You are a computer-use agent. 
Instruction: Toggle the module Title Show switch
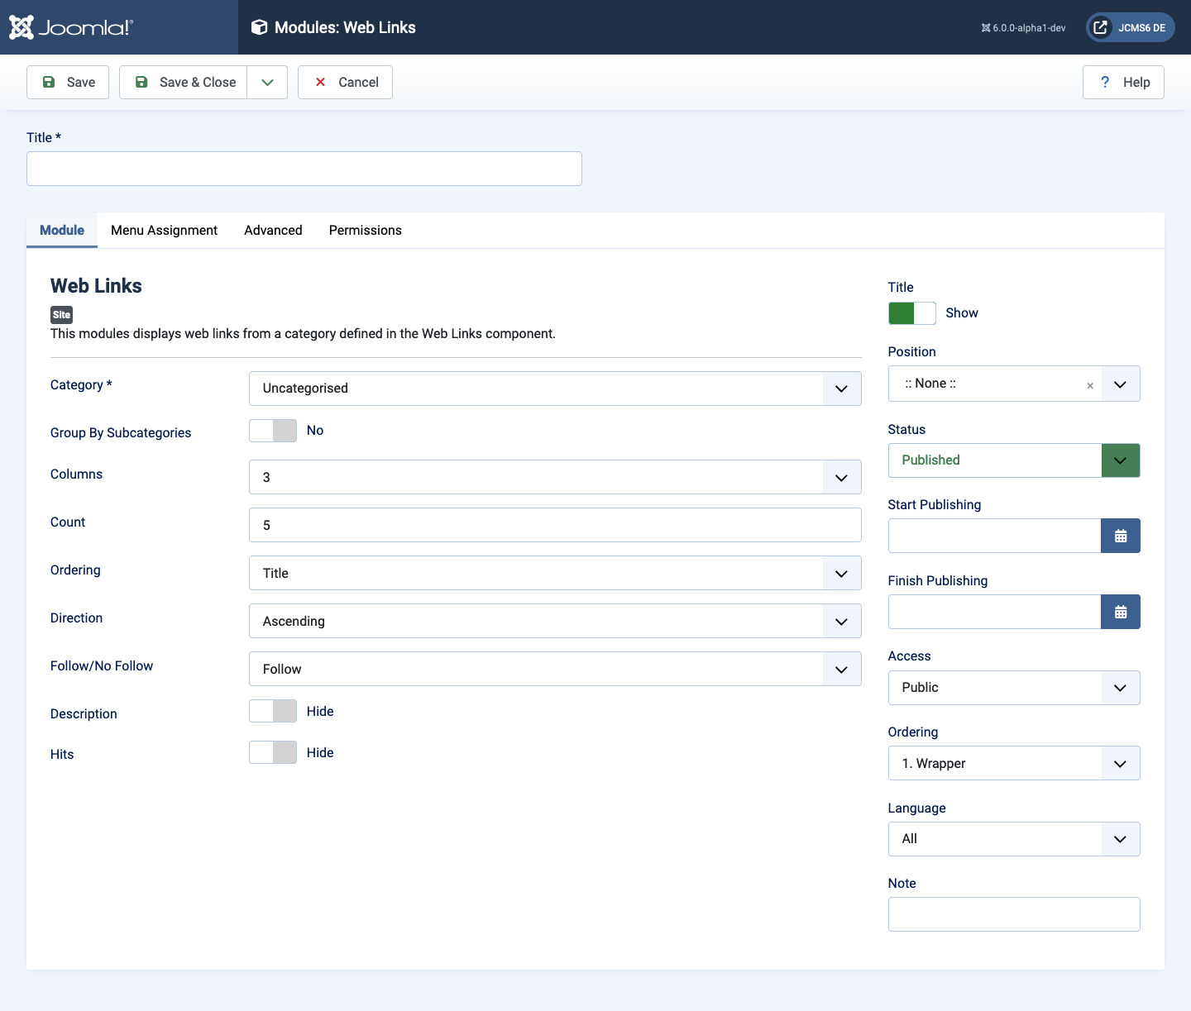click(x=912, y=313)
